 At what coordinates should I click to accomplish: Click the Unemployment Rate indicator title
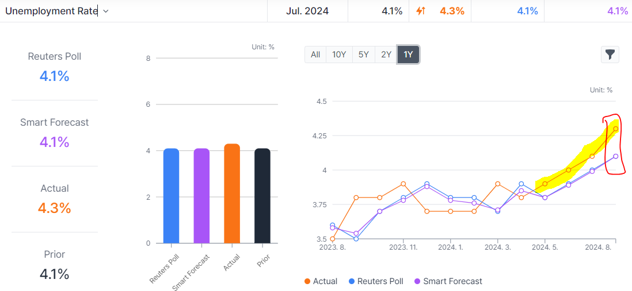pyautogui.click(x=51, y=11)
